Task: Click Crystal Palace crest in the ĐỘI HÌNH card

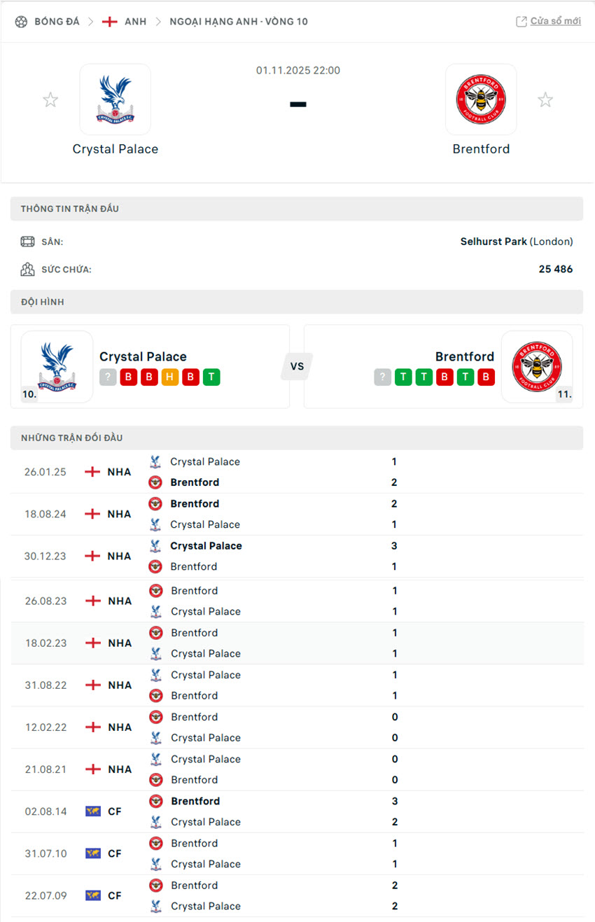Action: point(56,366)
